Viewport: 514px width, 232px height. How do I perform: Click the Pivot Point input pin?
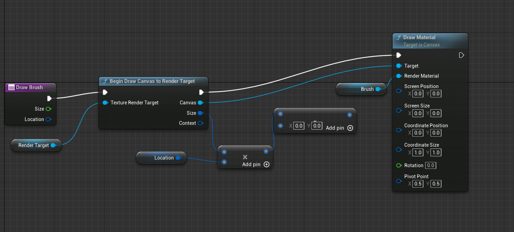pos(399,181)
